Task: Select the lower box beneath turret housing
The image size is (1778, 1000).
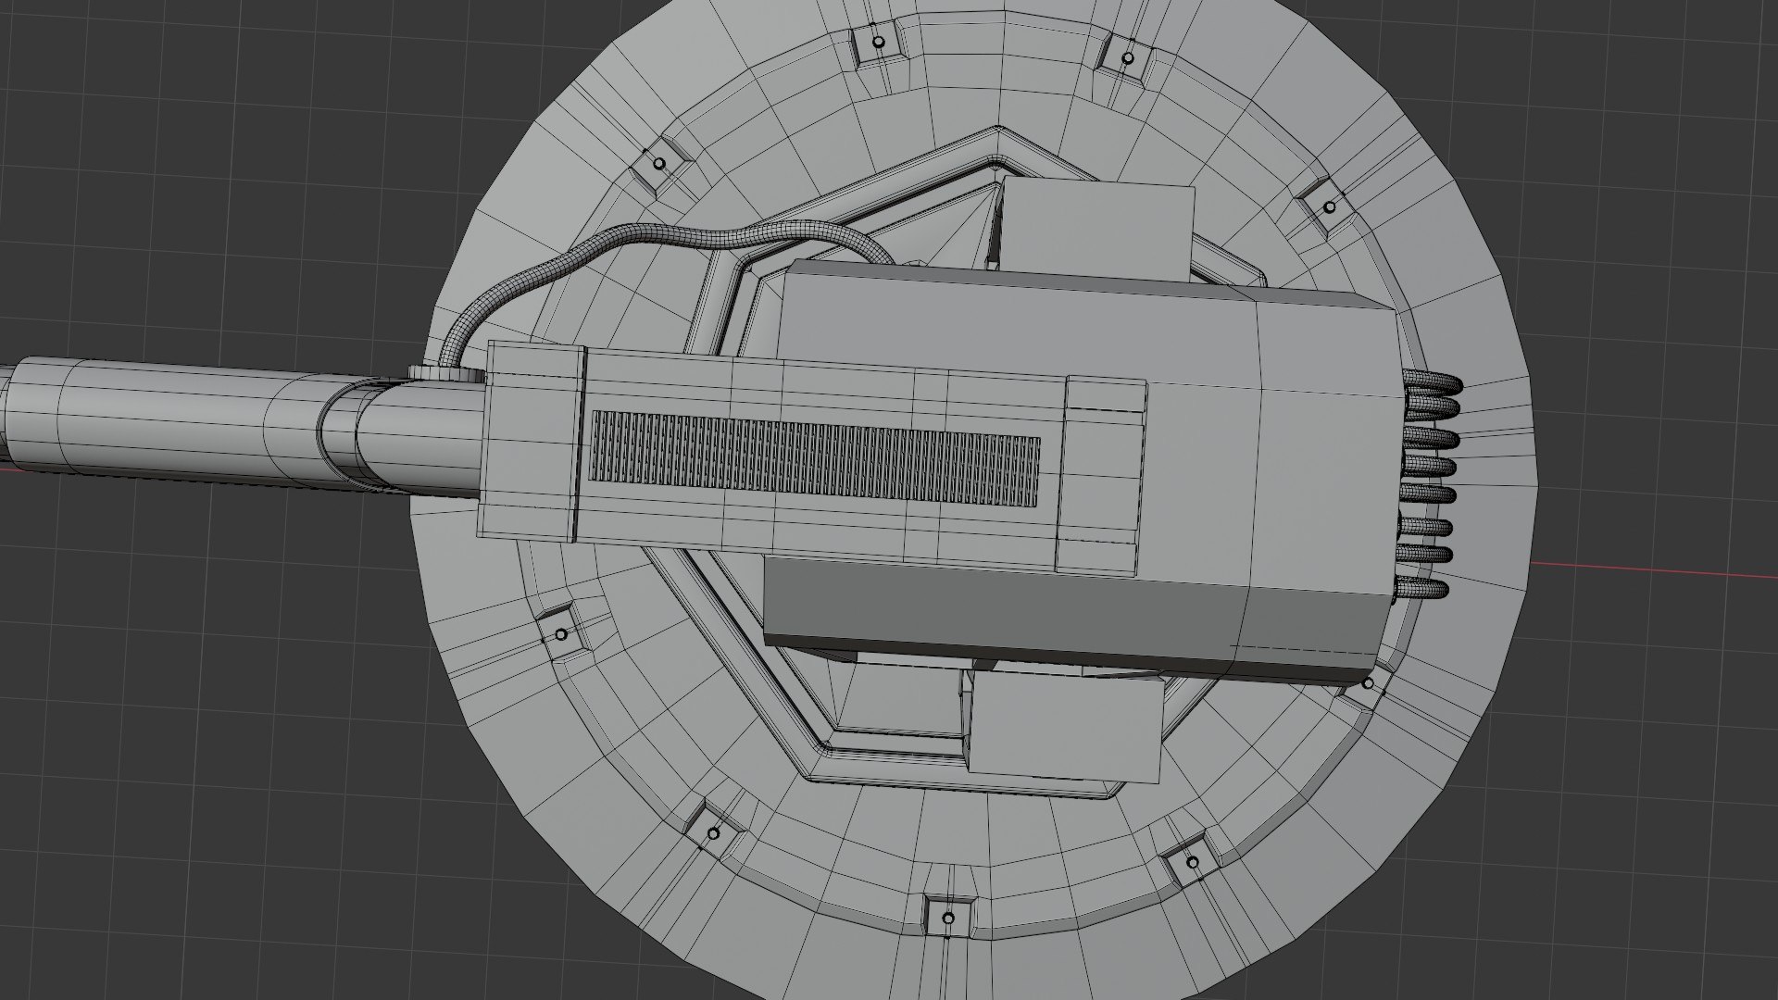Action: (x=1063, y=727)
